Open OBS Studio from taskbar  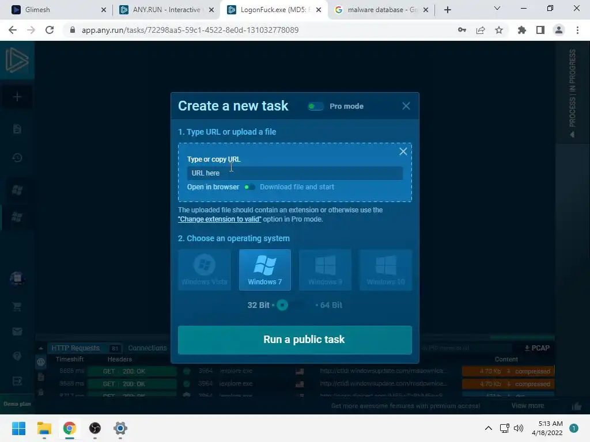point(95,428)
